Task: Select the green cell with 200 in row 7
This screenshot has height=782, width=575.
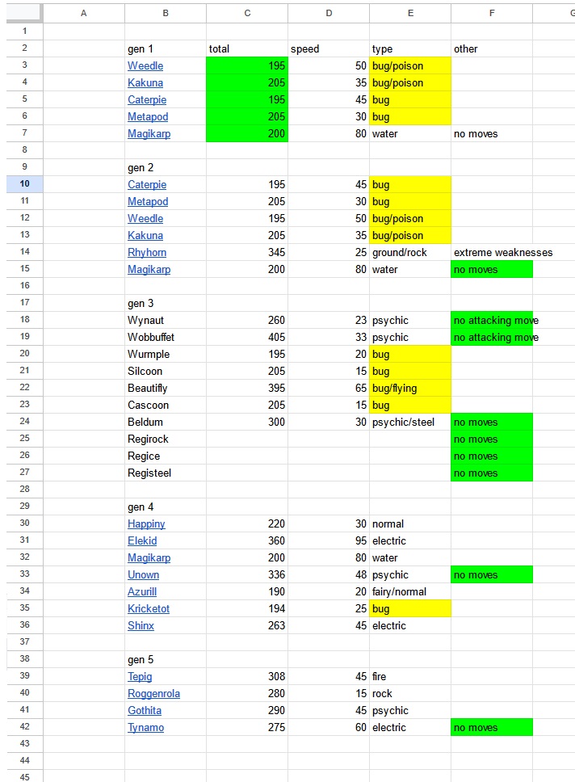Action: (247, 133)
